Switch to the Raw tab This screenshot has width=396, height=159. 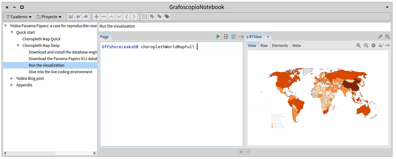coord(264,45)
